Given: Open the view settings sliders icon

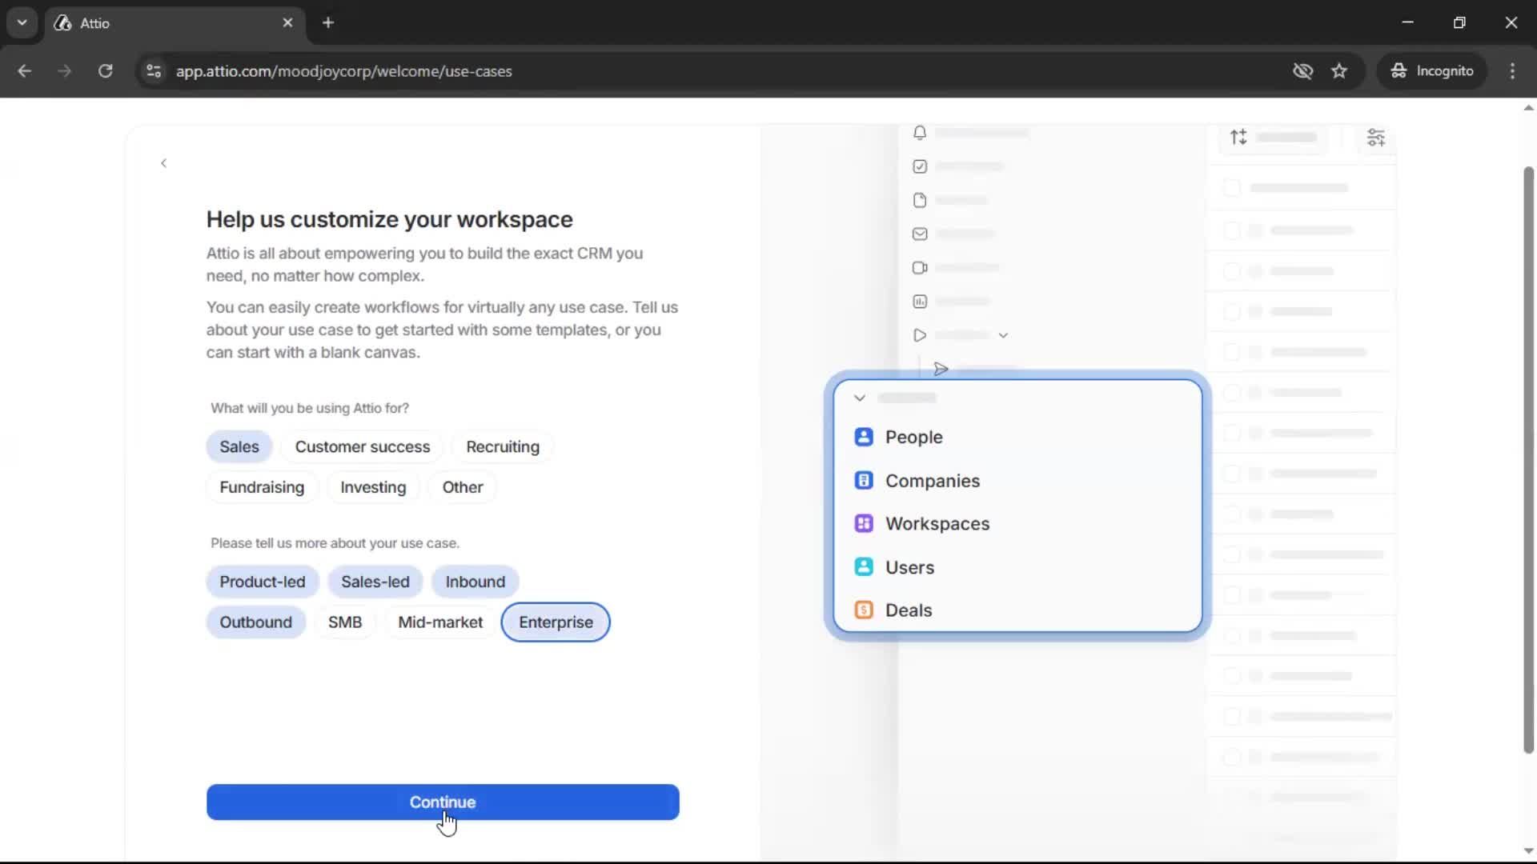Looking at the screenshot, I should [1377, 138].
